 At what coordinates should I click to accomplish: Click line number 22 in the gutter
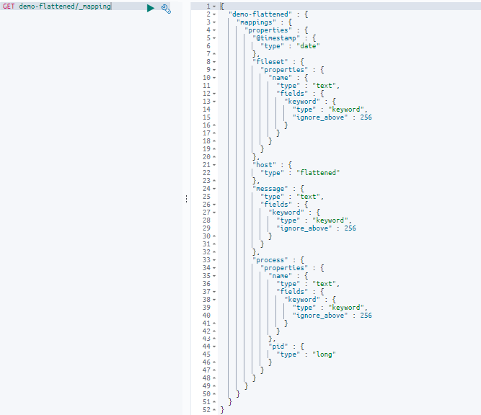pyautogui.click(x=206, y=173)
